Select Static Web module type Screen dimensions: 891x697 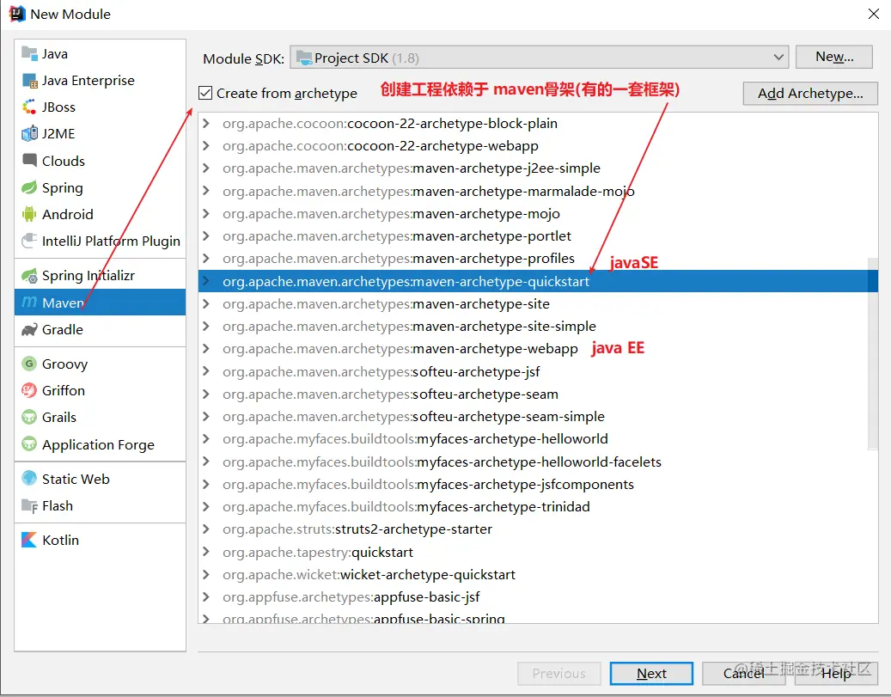(100, 479)
